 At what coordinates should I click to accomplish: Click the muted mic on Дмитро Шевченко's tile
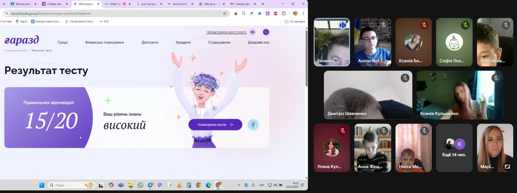405,78
